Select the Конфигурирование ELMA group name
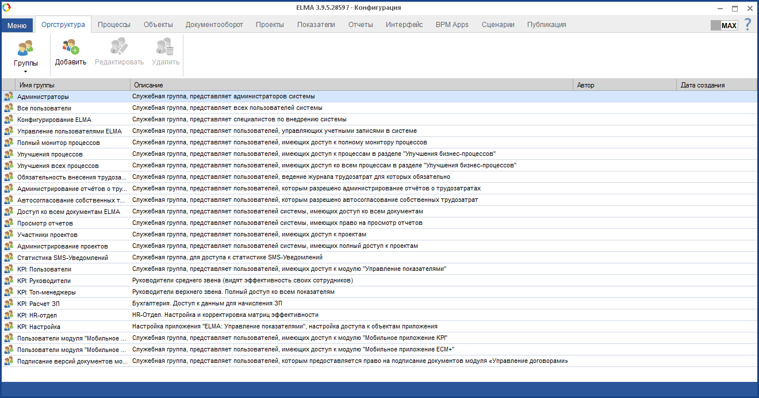The width and height of the screenshot is (759, 398). pyautogui.click(x=54, y=120)
